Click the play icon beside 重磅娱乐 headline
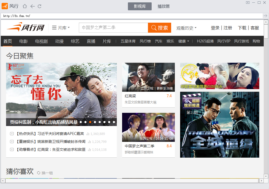This screenshot has height=189, width=269. [12, 142]
